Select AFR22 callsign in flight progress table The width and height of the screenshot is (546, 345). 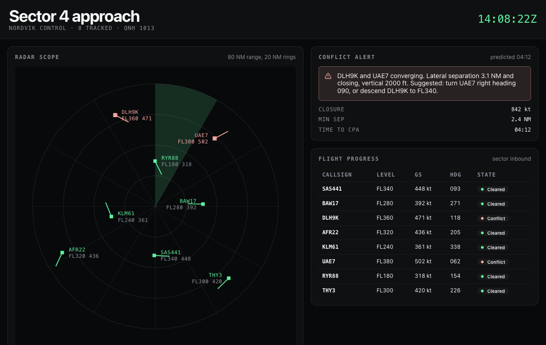tap(330, 232)
